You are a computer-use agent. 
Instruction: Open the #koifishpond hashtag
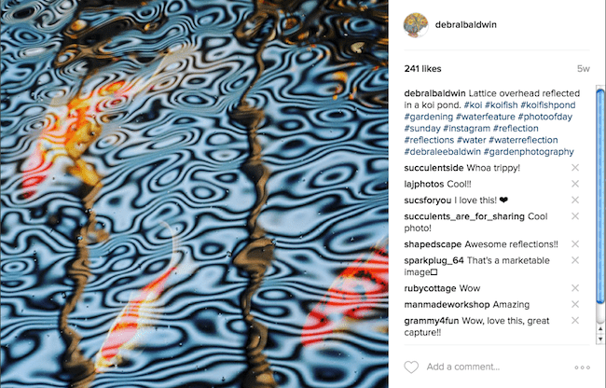click(548, 105)
